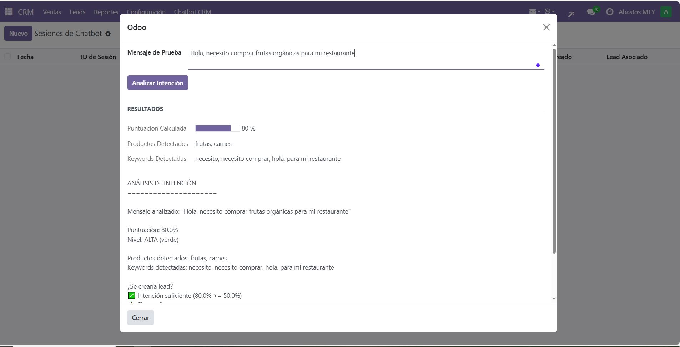680x347 pixels.
Task: Click the Cerrar button
Action: pos(140,317)
